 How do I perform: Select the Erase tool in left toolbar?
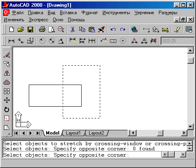click(x=7, y=55)
